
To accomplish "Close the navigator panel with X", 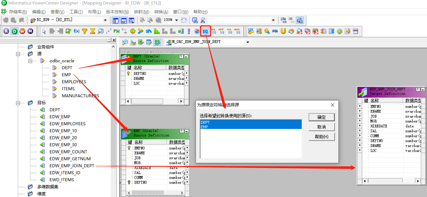I will (114, 40).
